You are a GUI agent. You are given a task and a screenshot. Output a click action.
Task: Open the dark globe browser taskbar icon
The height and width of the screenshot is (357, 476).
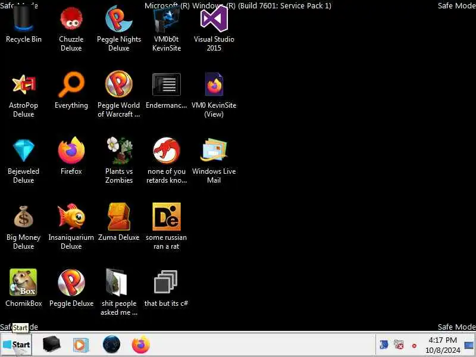[x=111, y=345]
